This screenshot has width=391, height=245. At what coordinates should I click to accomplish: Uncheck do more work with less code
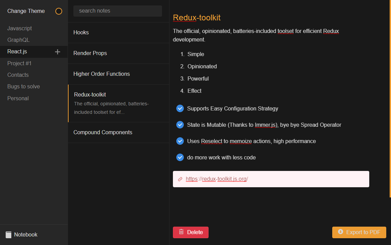tap(180, 157)
